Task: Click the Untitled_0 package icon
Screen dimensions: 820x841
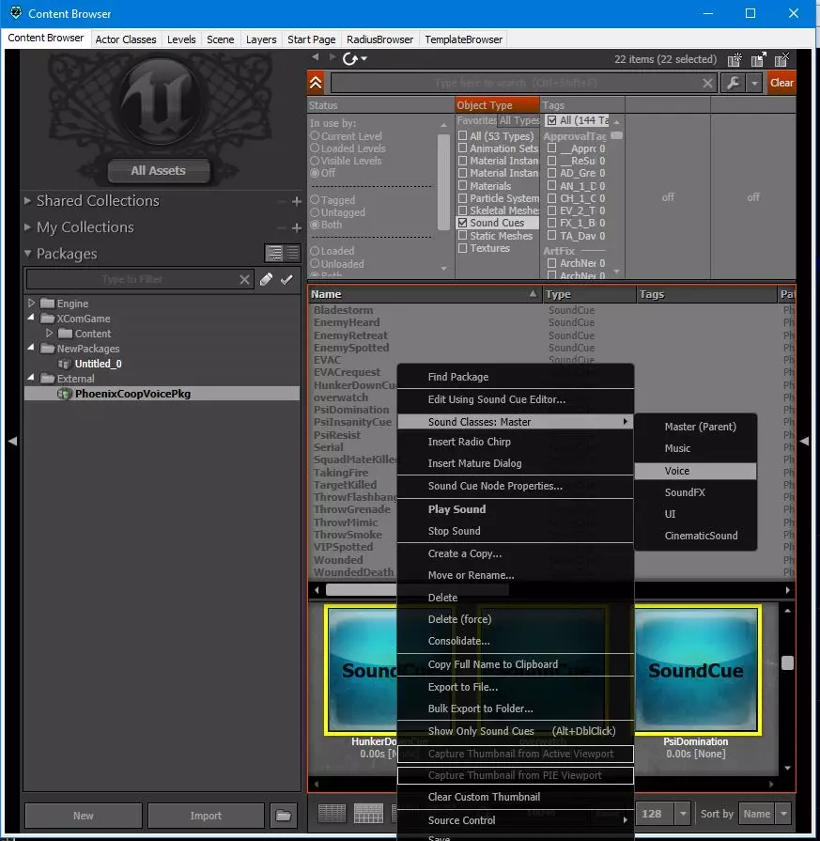Action: coord(65,364)
